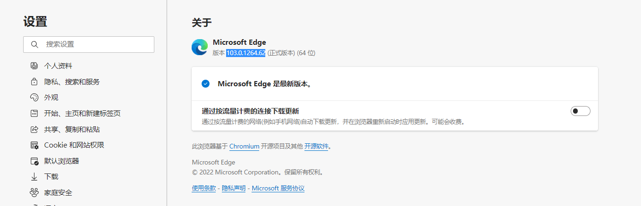Open the Chromium project link
This screenshot has width=641, height=206.
[x=244, y=147]
